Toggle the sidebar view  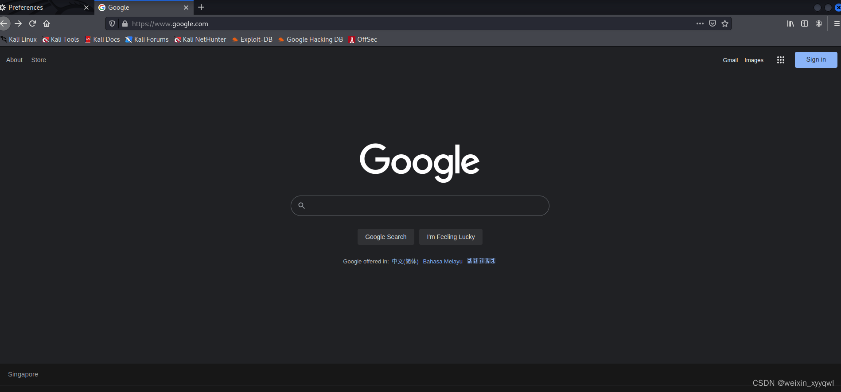805,24
